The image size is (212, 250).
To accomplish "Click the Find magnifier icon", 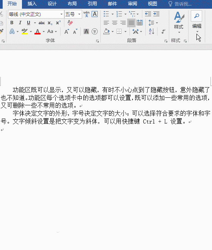I will (196, 16).
